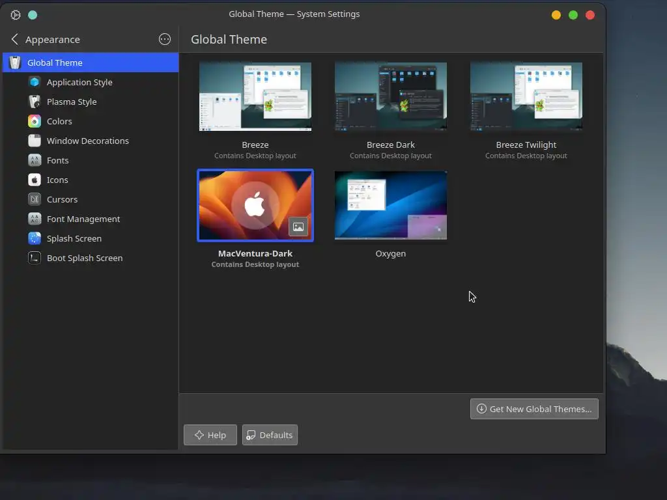Image resolution: width=667 pixels, height=500 pixels.
Task: Open Boot Splash Screen settings
Action: [91, 258]
